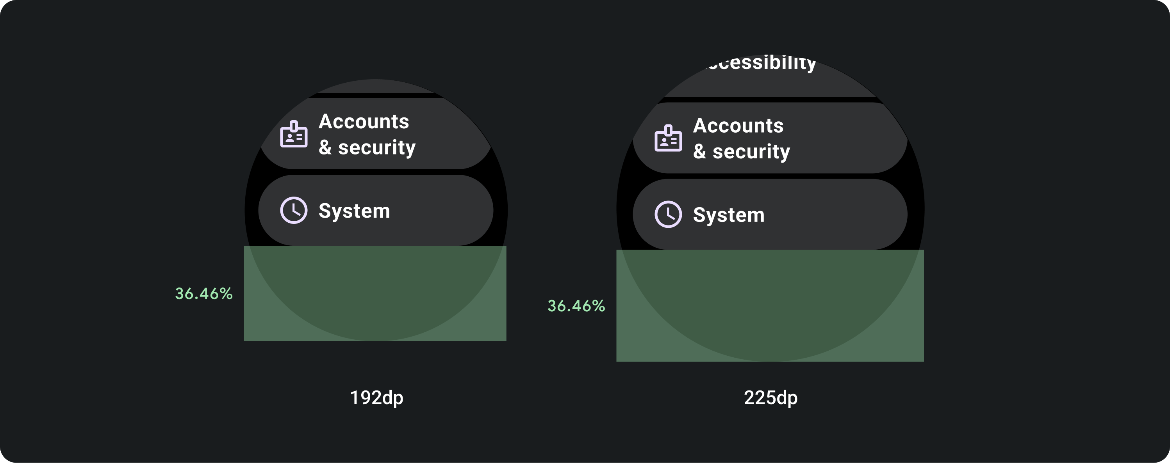Click the clock icon on the 192dp watch

[x=294, y=210]
